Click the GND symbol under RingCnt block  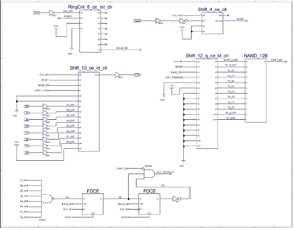click(x=70, y=52)
